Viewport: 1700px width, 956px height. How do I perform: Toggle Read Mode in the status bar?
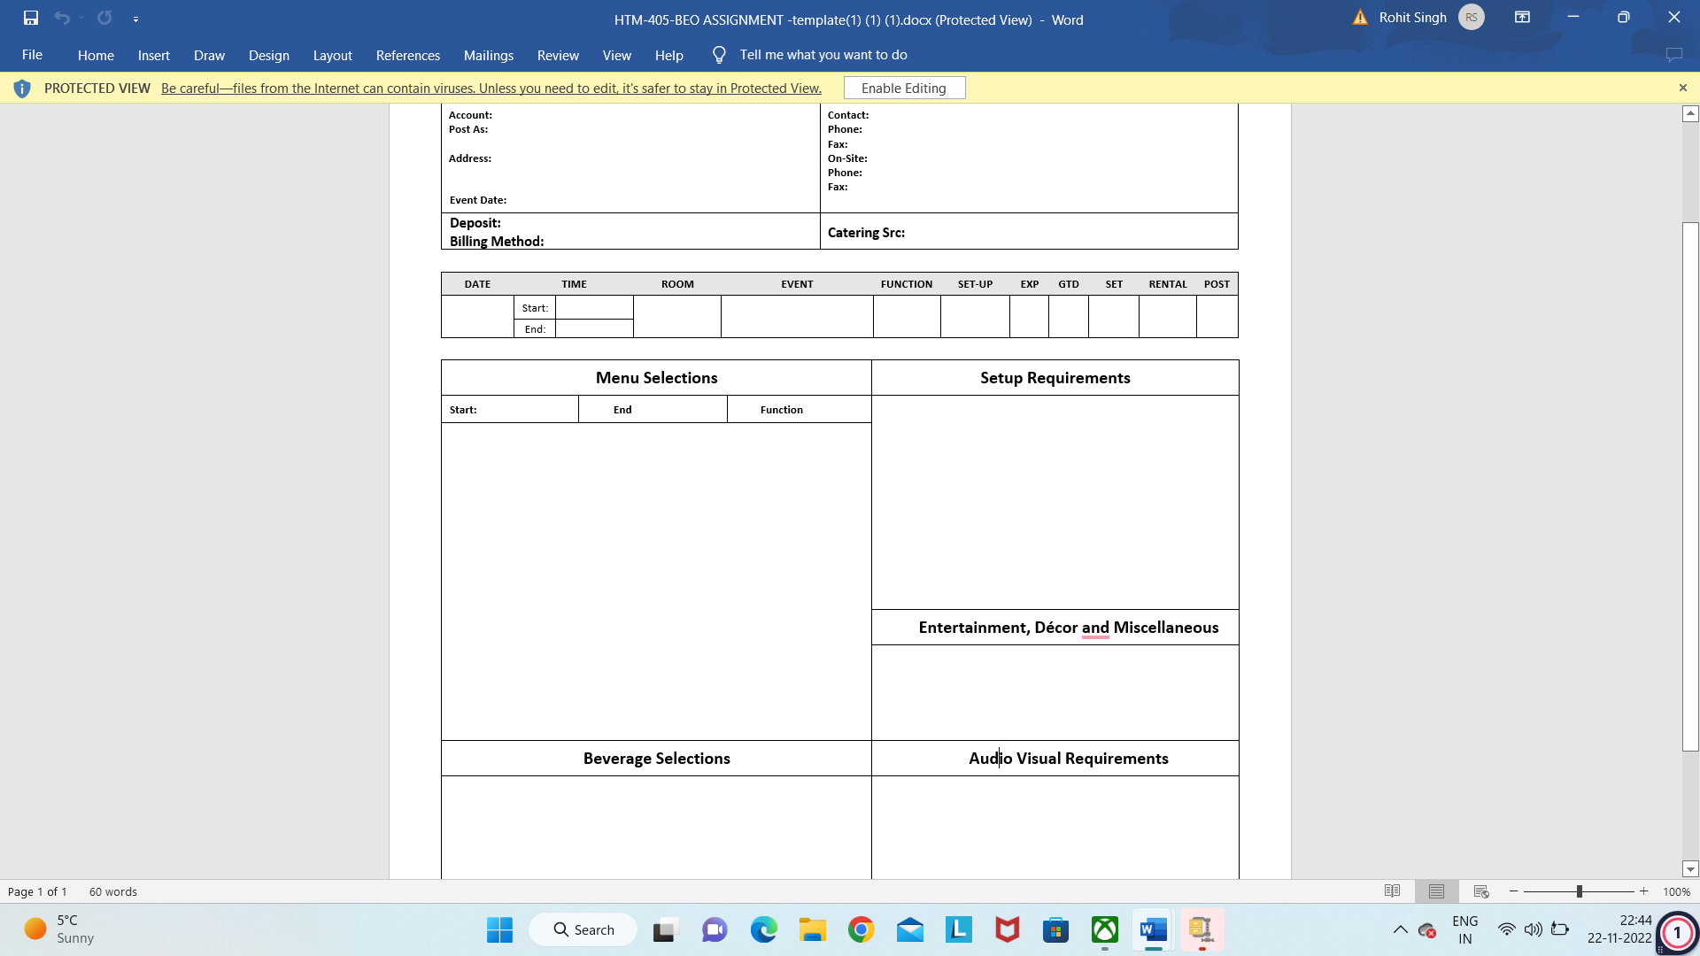click(x=1393, y=891)
